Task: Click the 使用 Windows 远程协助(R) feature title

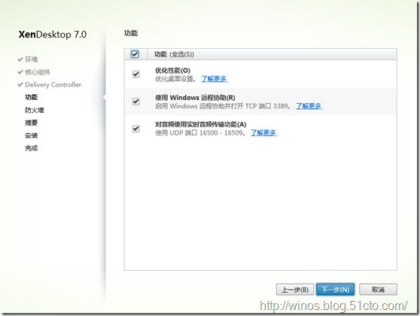Action: (x=195, y=98)
